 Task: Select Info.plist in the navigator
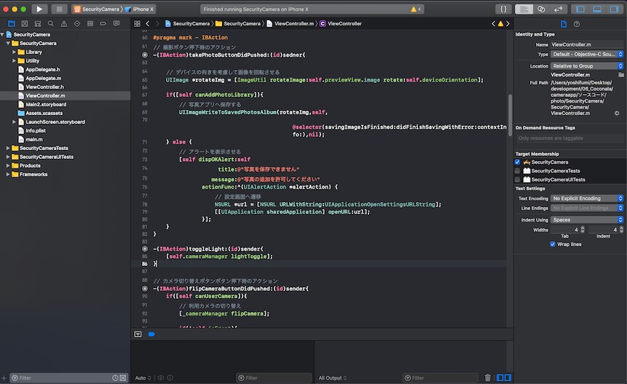[36, 131]
